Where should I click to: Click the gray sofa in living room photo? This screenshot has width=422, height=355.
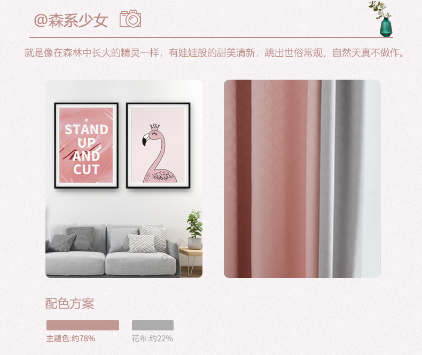[112, 251]
